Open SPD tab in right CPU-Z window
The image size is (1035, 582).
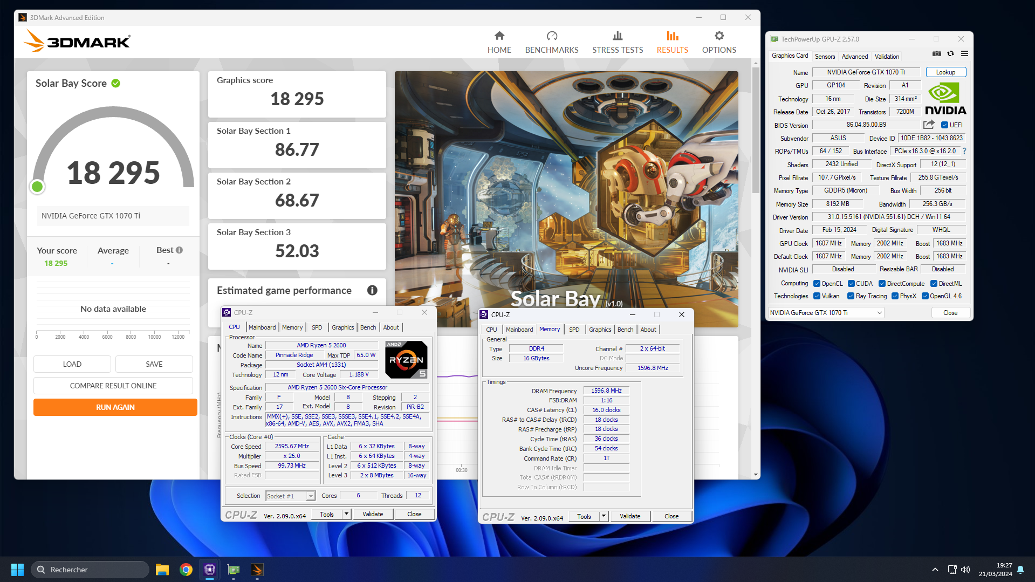point(574,330)
